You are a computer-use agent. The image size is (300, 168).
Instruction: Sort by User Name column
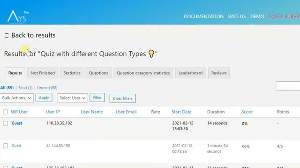tap(92, 112)
